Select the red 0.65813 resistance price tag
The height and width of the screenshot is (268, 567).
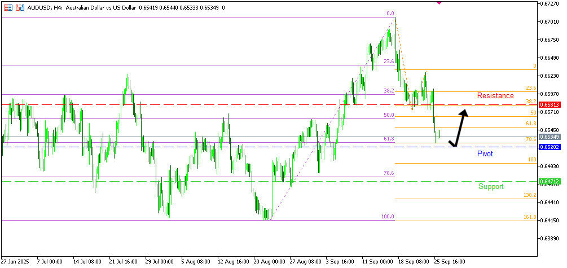[549, 105]
